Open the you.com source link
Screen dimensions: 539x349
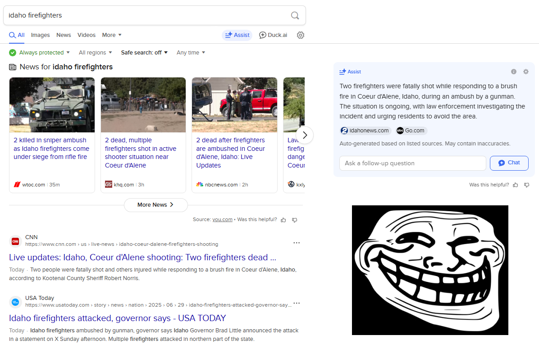tap(223, 219)
